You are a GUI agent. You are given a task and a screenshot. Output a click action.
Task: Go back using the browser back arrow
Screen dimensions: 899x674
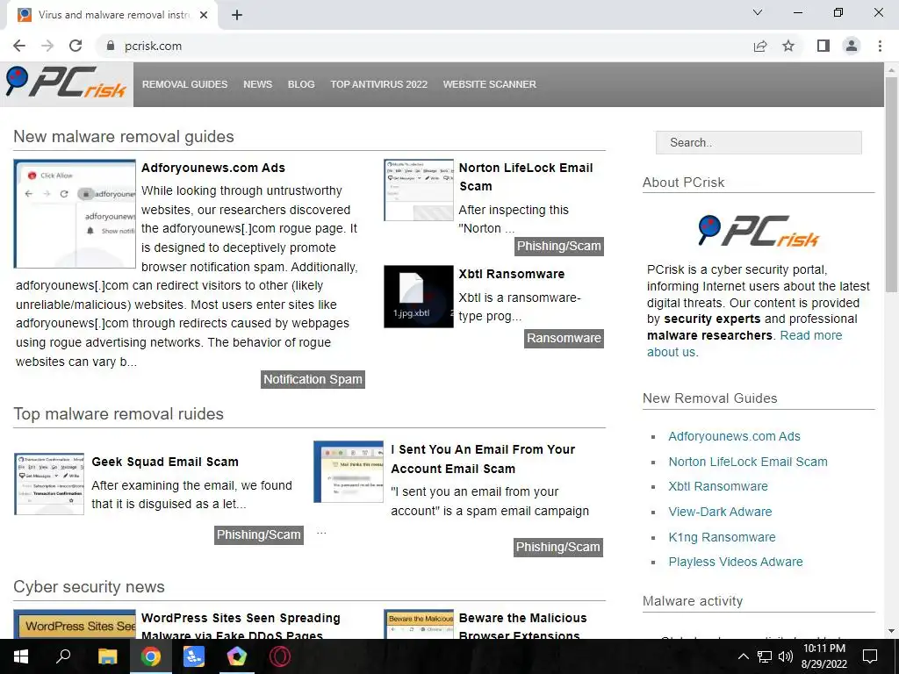(19, 46)
